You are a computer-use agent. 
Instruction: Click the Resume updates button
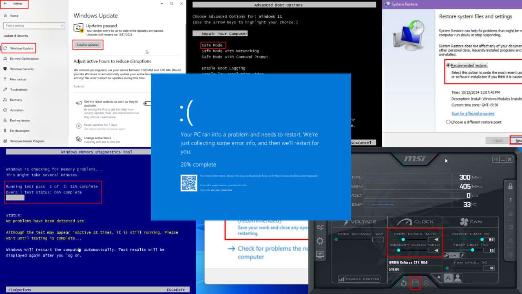(x=88, y=45)
